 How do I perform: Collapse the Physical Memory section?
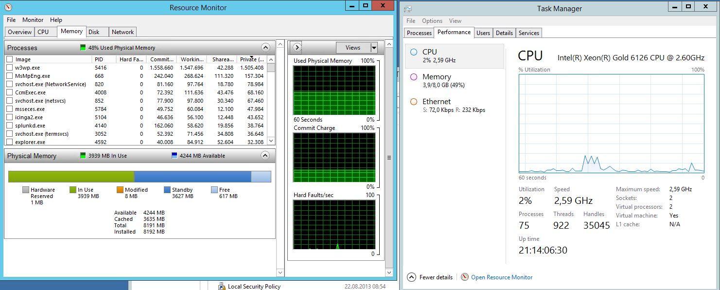click(x=265, y=156)
